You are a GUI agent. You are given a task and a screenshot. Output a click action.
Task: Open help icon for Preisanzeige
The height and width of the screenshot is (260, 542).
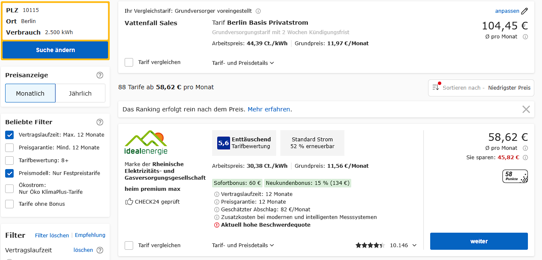pyautogui.click(x=100, y=75)
